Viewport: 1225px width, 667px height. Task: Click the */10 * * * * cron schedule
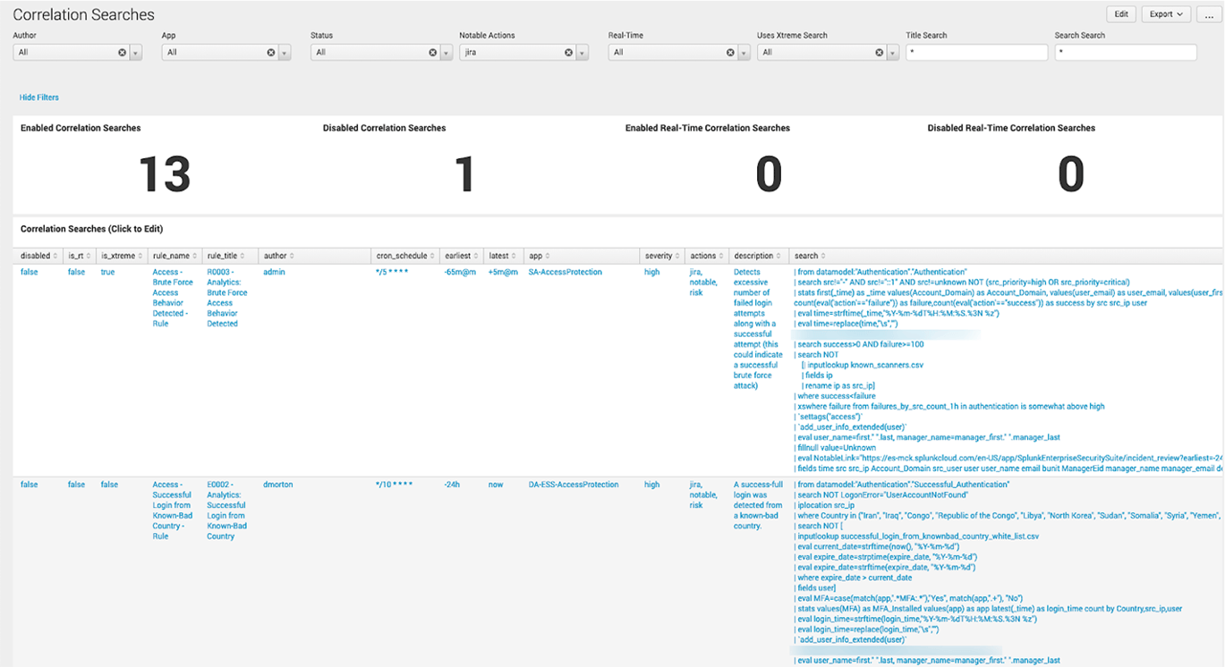point(394,485)
